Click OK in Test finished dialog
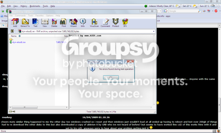 (x=111, y=77)
